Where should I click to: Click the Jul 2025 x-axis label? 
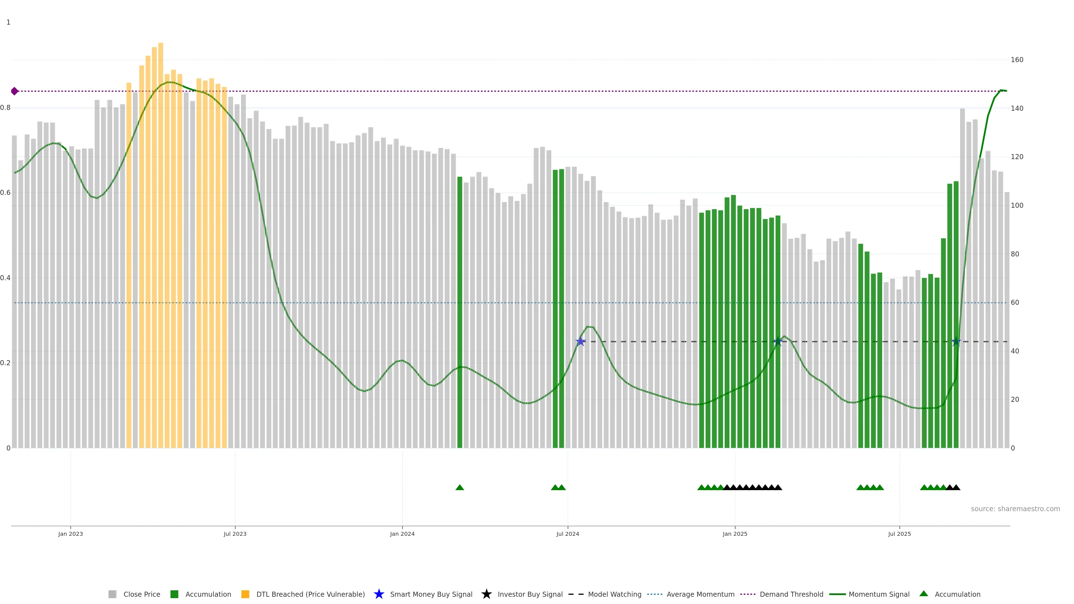pyautogui.click(x=899, y=534)
